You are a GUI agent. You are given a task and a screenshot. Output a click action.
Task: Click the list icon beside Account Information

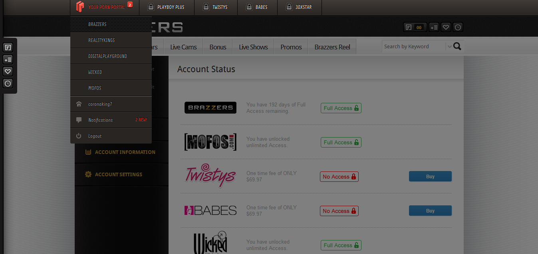(88, 152)
